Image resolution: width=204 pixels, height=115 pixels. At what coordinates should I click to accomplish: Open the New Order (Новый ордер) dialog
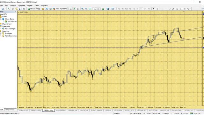coord(34,9)
